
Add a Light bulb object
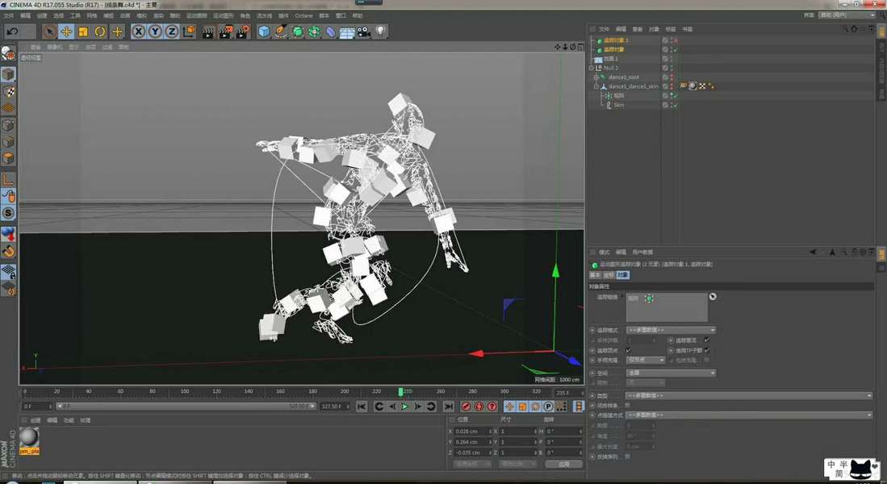pyautogui.click(x=380, y=31)
